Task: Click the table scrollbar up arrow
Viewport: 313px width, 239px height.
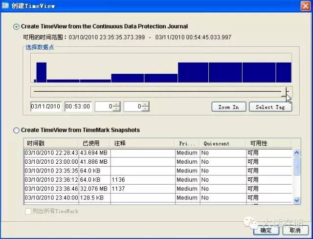Action: [297, 153]
